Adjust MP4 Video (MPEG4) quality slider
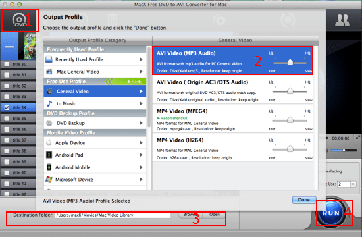Image resolution: width=362 pixels, height=237 pixels. (x=290, y=120)
